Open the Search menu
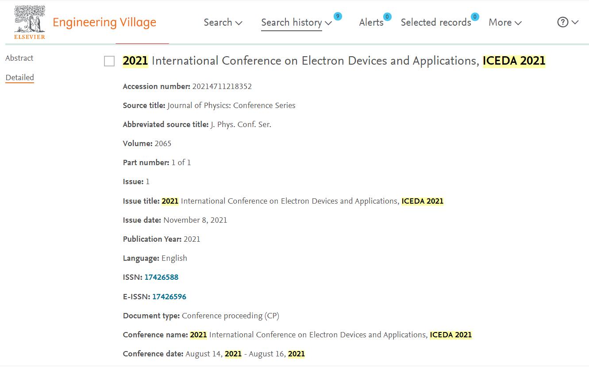The image size is (589, 367). pyautogui.click(x=218, y=22)
